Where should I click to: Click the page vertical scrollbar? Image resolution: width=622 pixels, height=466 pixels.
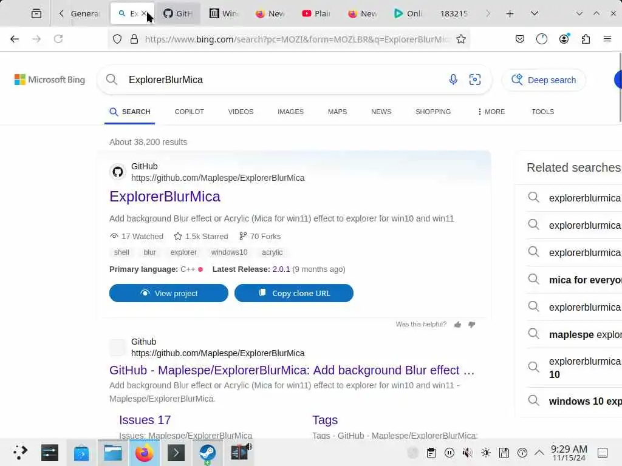coord(620,87)
